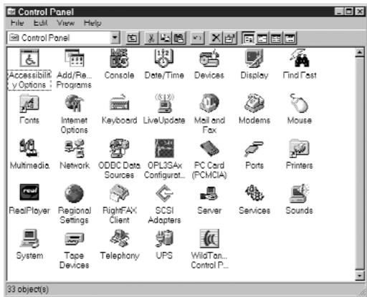Click the Delete toolbar button
This screenshot has height=297, width=367.
click(x=216, y=38)
